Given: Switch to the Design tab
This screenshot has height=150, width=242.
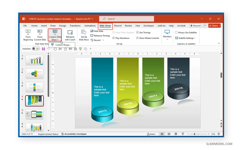Looking at the screenshot, I should [63, 26].
